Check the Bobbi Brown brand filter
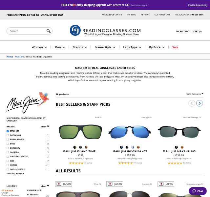This screenshot has height=197, width=210. pyautogui.click(x=8, y=140)
